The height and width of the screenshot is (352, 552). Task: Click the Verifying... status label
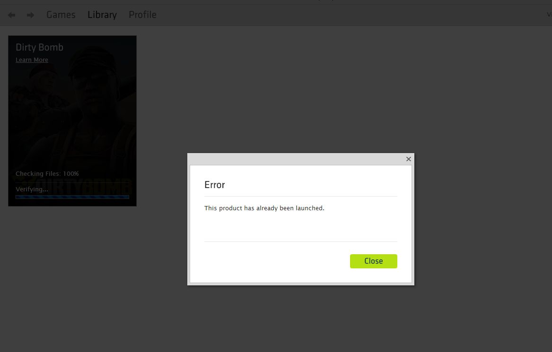[x=32, y=189]
